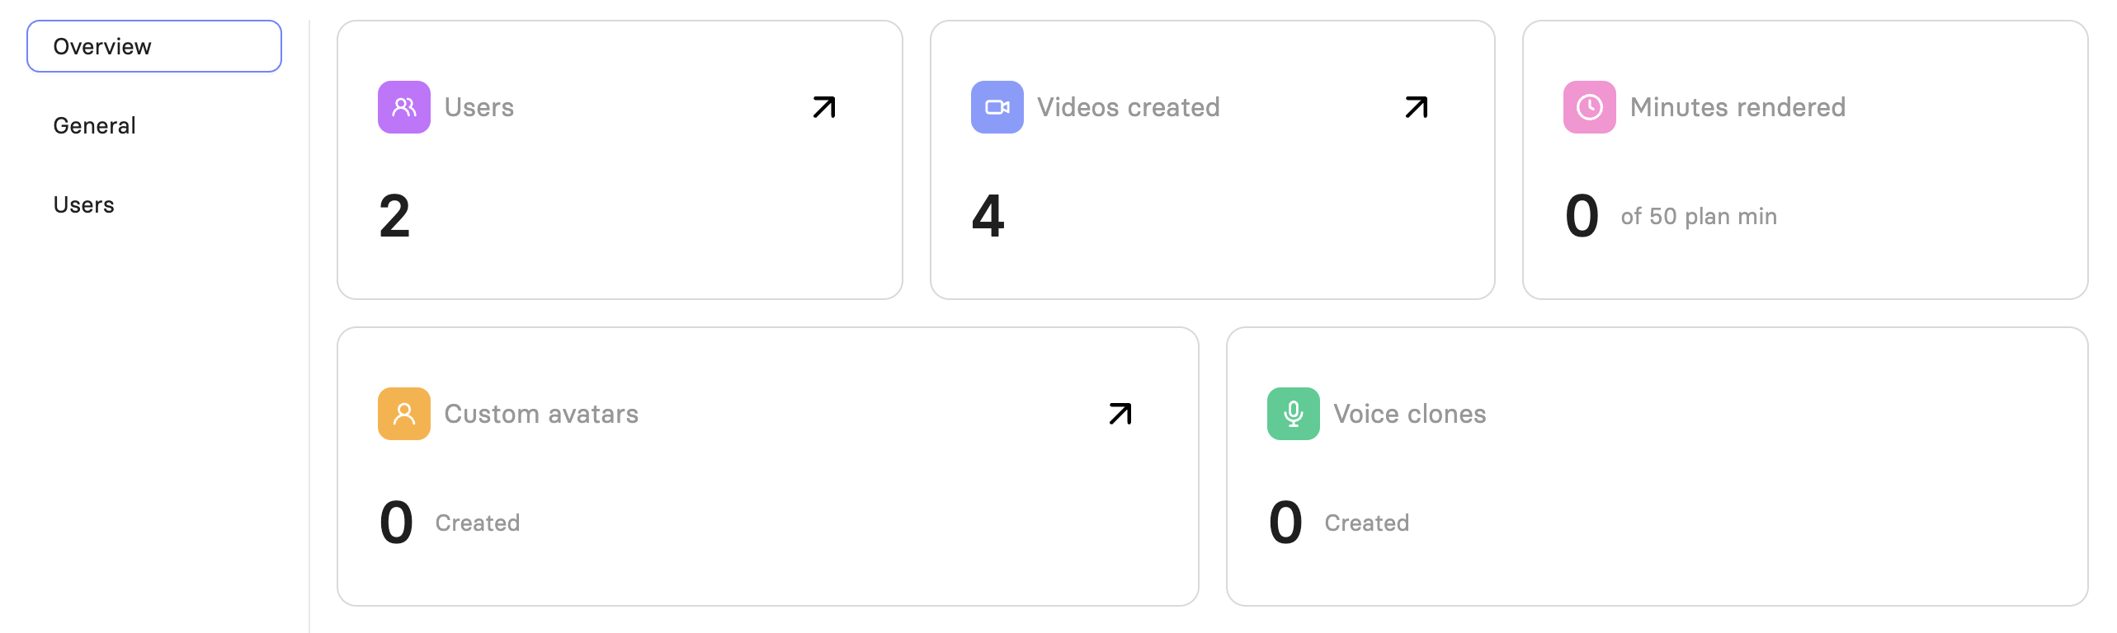The image size is (2117, 633).
Task: Click the purple Users group icon
Action: (403, 107)
